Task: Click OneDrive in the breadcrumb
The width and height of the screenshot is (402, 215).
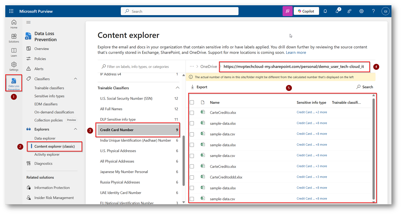Action: coord(209,66)
